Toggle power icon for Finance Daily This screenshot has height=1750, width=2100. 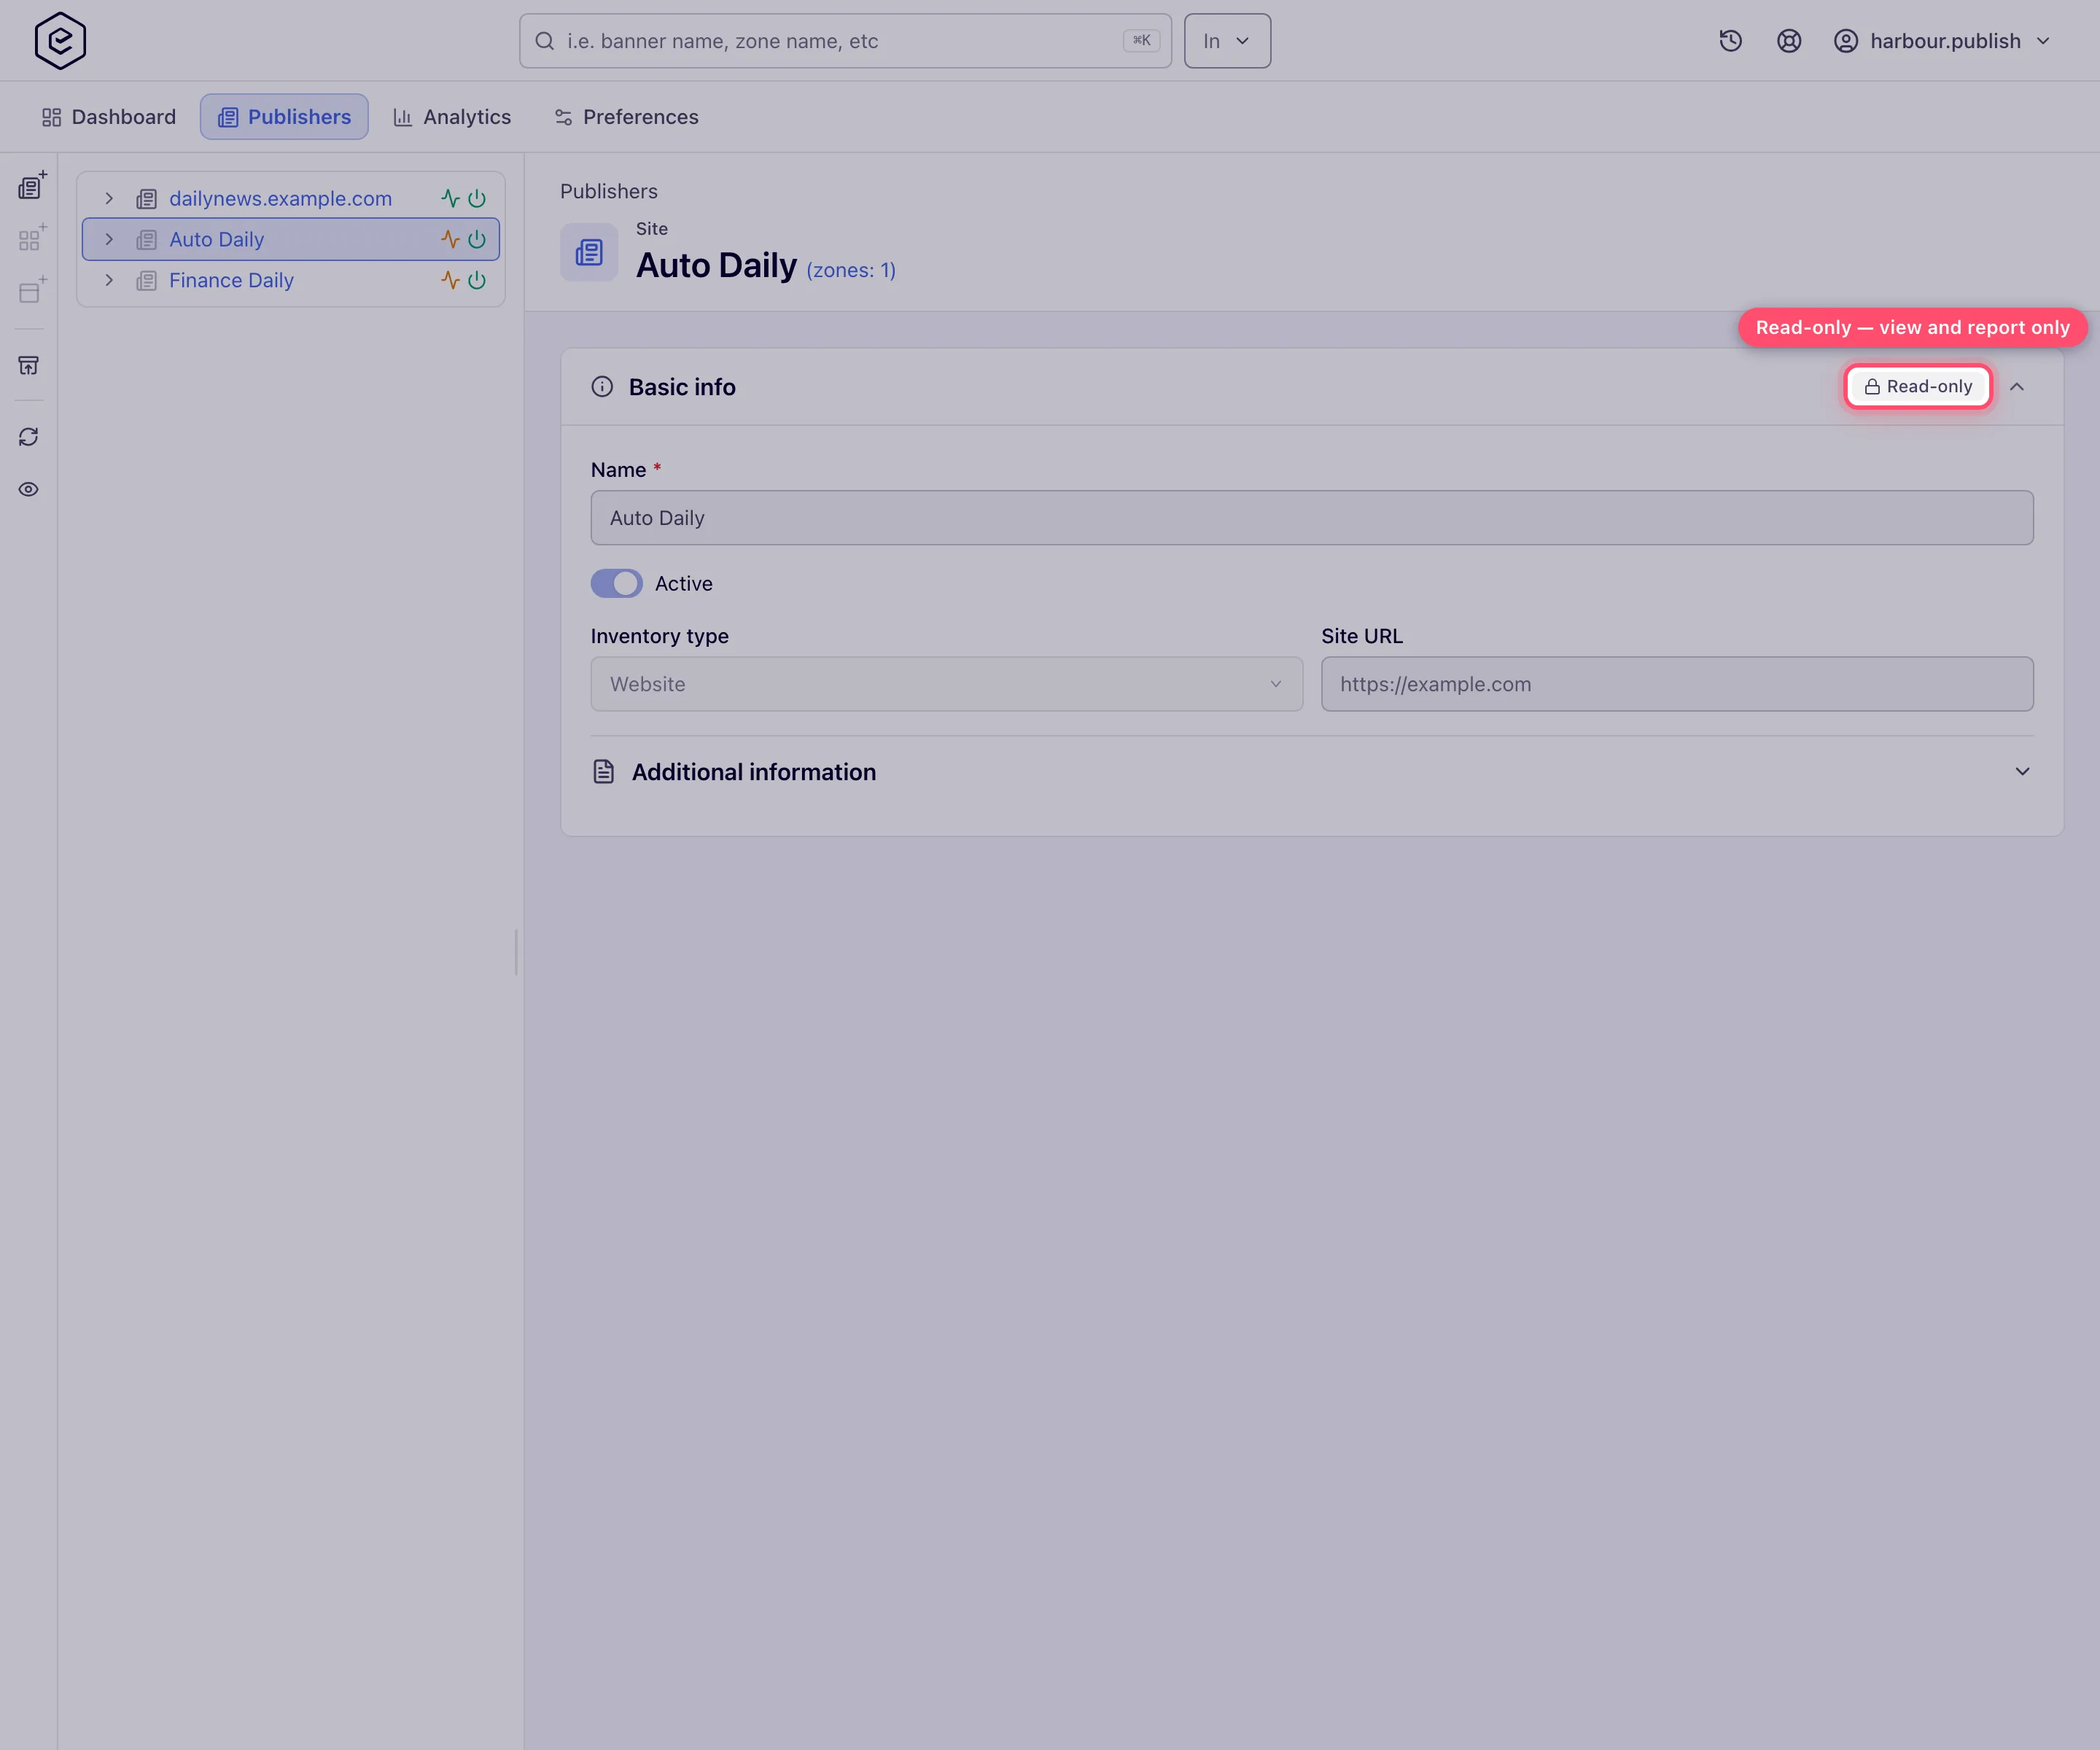[478, 280]
